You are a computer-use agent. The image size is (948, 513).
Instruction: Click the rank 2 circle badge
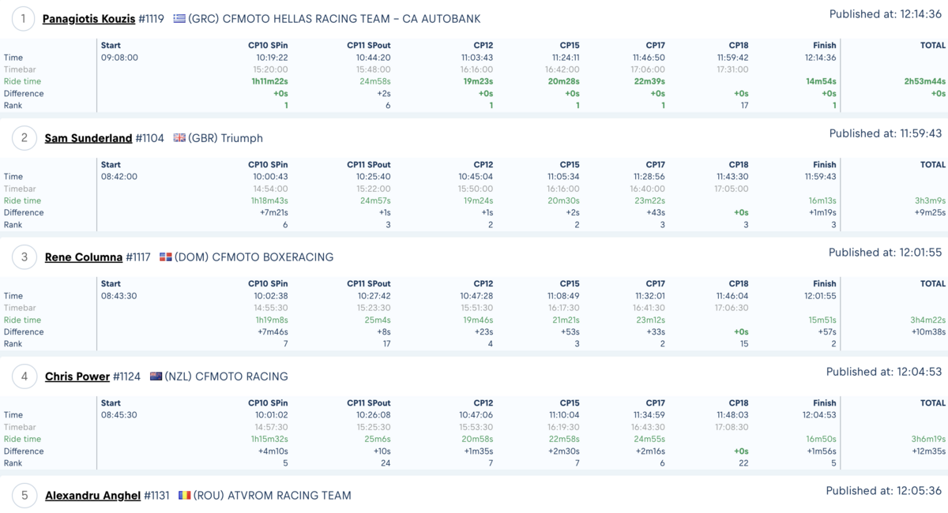(x=24, y=137)
